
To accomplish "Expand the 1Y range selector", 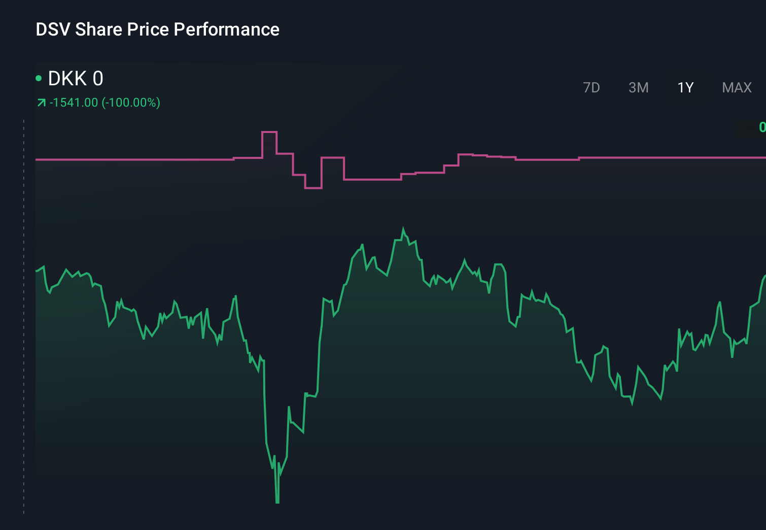I will point(684,87).
